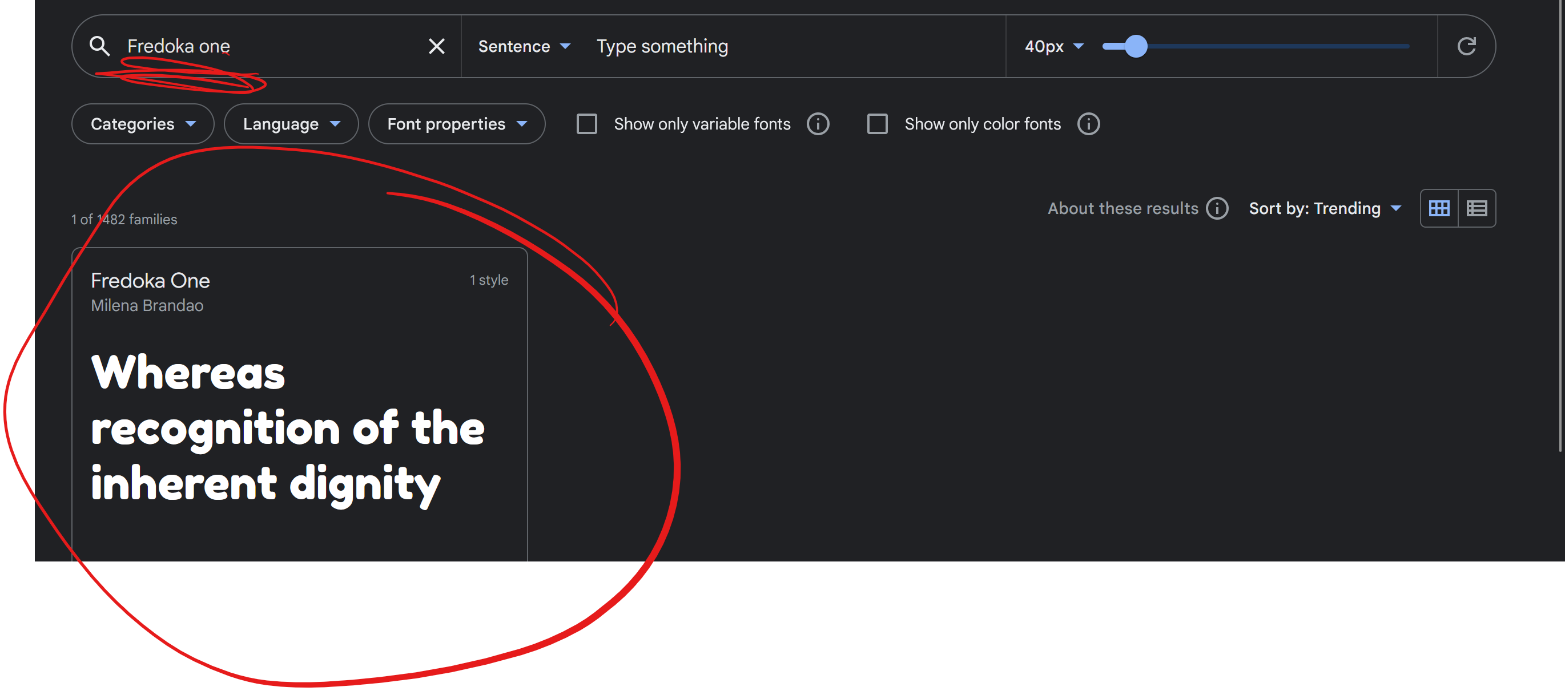Screen dimensions: 1565x691
Task: Change Sort by: Trending option
Action: [1325, 208]
